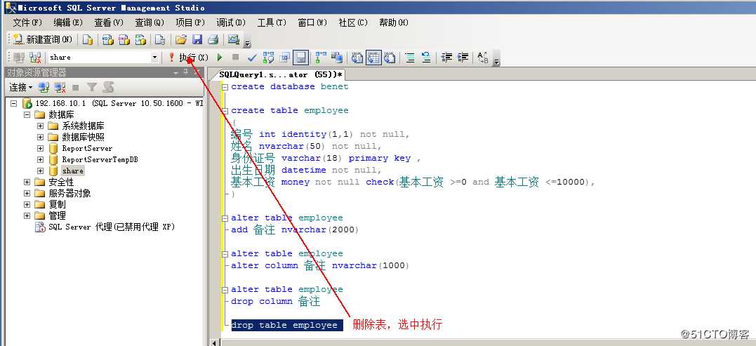756x346 pixels.
Task: Click the Analysis Services XMLA Query icon
Action: 140,39
